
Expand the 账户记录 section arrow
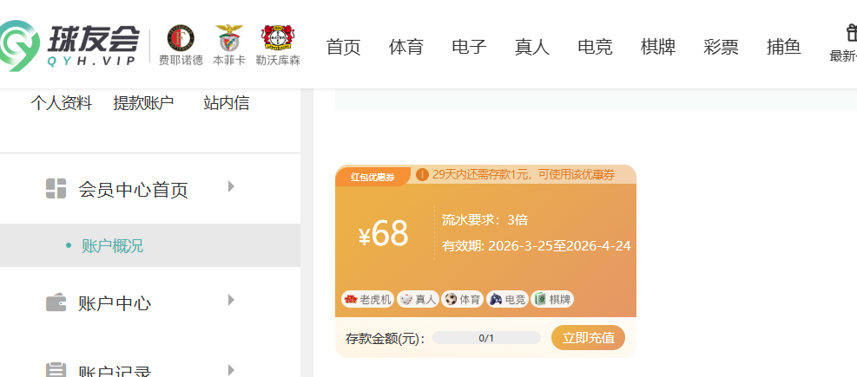click(x=231, y=369)
